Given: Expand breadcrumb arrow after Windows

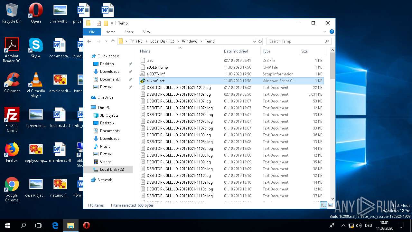Looking at the screenshot, I should [x=201, y=41].
